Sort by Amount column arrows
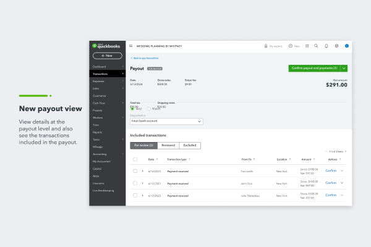371x247 pixels. [314, 159]
